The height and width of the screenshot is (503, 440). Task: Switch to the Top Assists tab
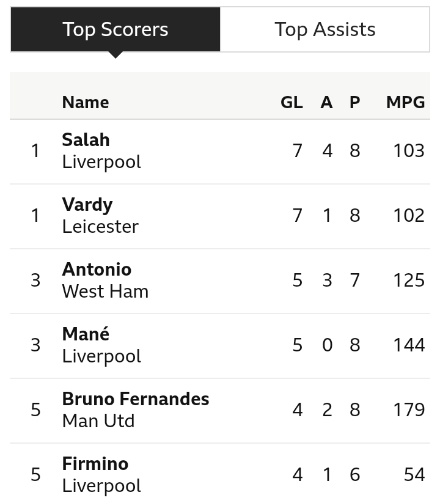tap(325, 29)
